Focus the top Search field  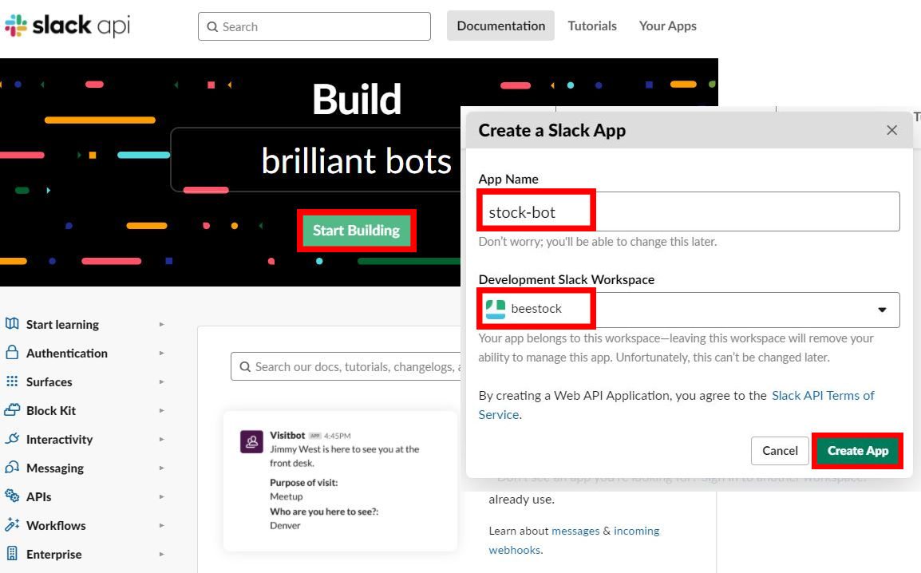[x=314, y=26]
